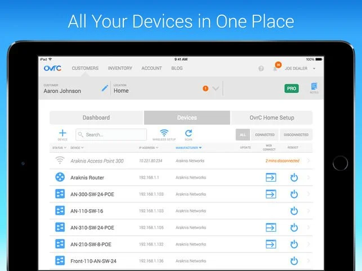Select the Araknis Router device name
The height and width of the screenshot is (271, 362).
click(x=87, y=178)
